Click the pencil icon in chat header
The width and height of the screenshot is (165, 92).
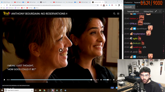[x=156, y=11]
